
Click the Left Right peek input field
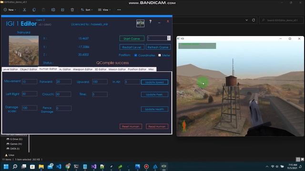tap(30, 94)
